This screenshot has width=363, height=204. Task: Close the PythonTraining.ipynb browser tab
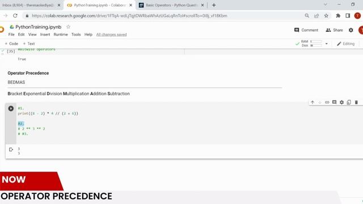131,5
